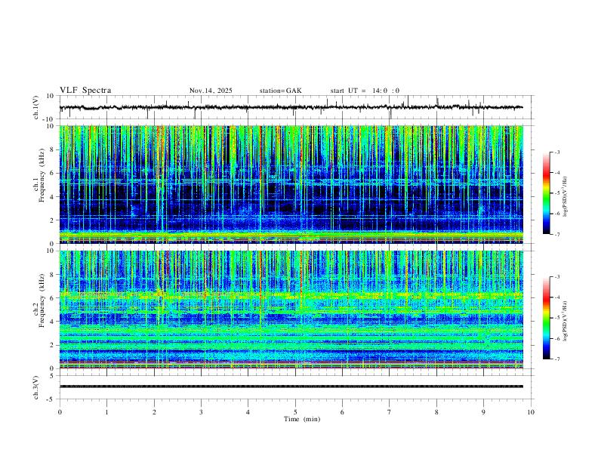Click inside the ch.2 spectrogram panel
Image resolution: width=598 pixels, height=462 pixels.
(x=291, y=310)
